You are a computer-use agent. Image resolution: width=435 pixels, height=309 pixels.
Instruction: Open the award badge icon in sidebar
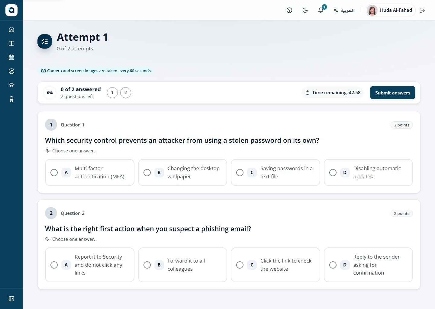(11, 99)
